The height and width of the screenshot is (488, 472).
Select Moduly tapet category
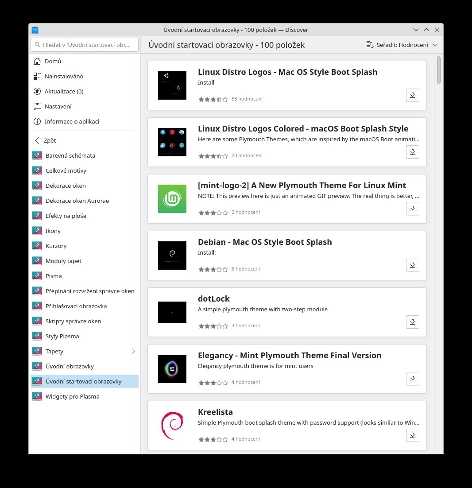coord(84,261)
